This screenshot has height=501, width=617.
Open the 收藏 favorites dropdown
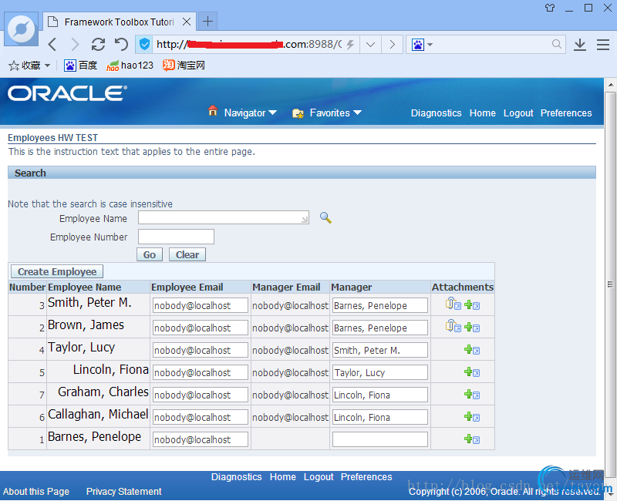tap(29, 66)
